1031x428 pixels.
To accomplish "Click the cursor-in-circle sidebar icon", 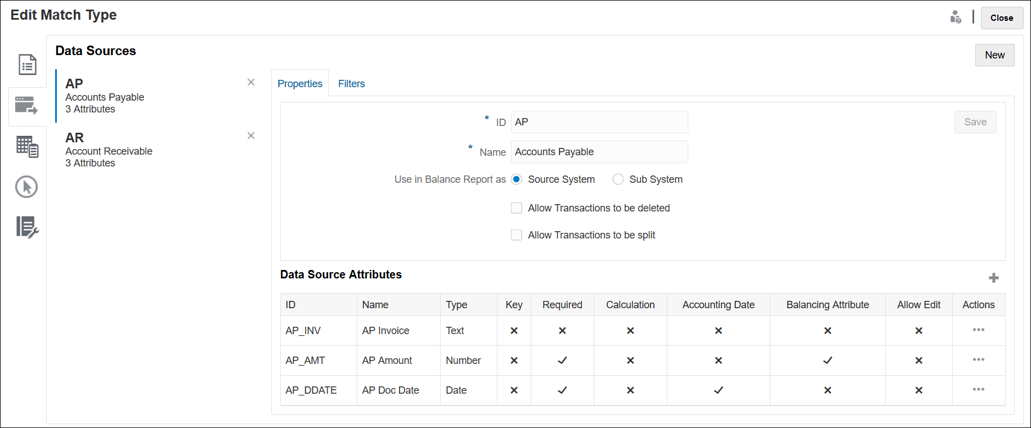I will point(26,187).
